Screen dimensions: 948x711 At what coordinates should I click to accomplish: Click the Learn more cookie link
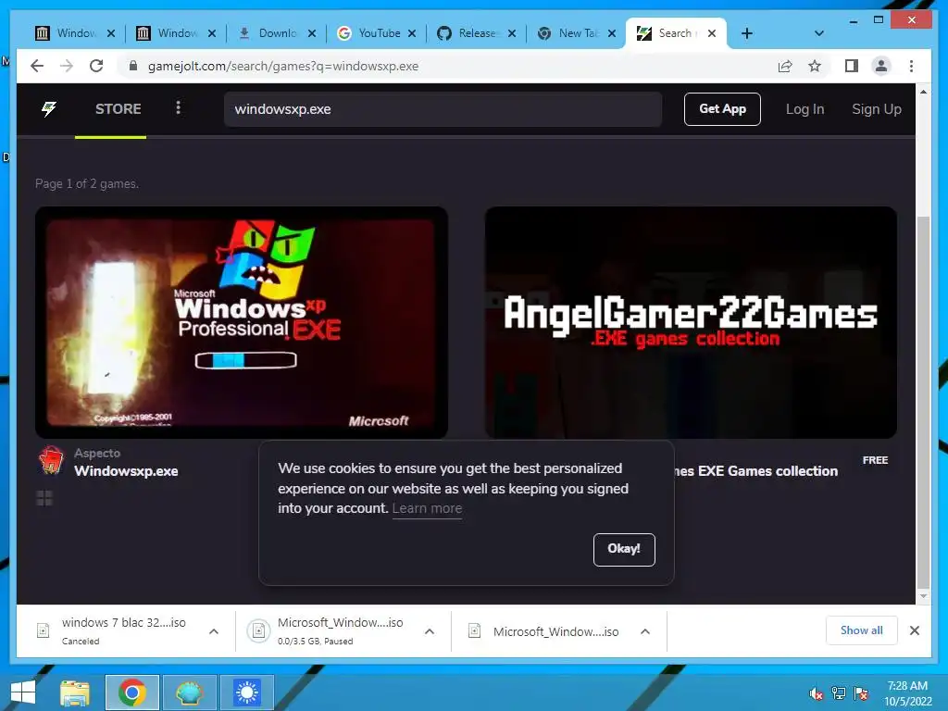tap(427, 508)
